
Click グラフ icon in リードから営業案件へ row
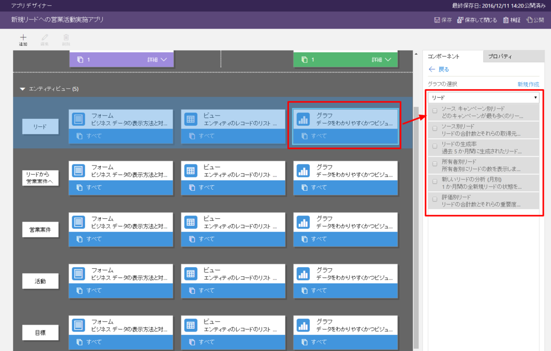pos(303,170)
